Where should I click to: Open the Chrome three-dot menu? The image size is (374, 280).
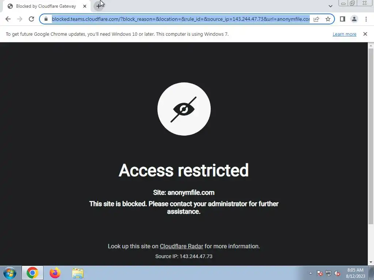pos(366,19)
